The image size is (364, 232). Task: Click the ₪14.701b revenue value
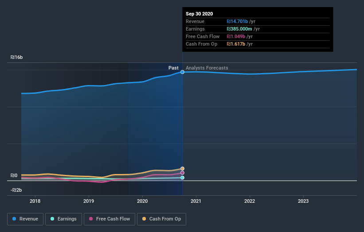click(x=237, y=21)
